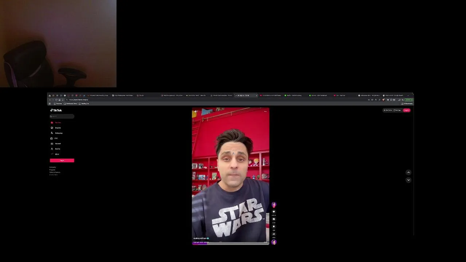Open the All Bookmarks folder

pos(407,104)
